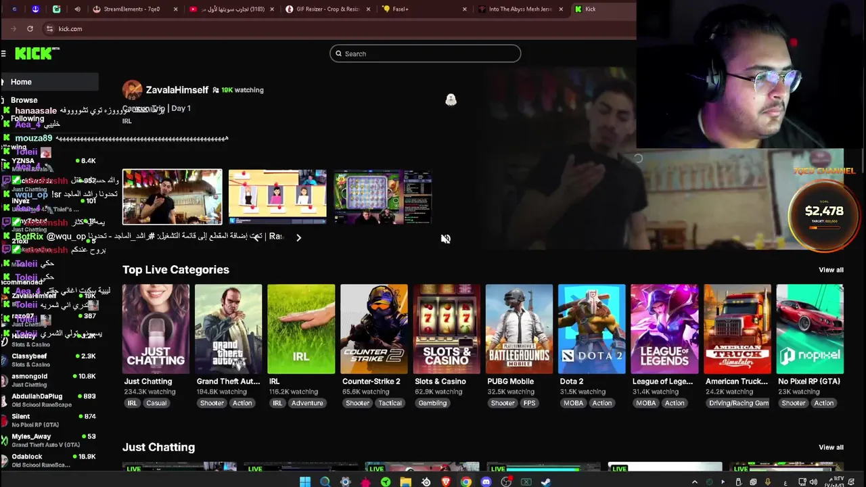Reload the kick.com page
Viewport: 866px width, 487px height.
click(x=30, y=28)
